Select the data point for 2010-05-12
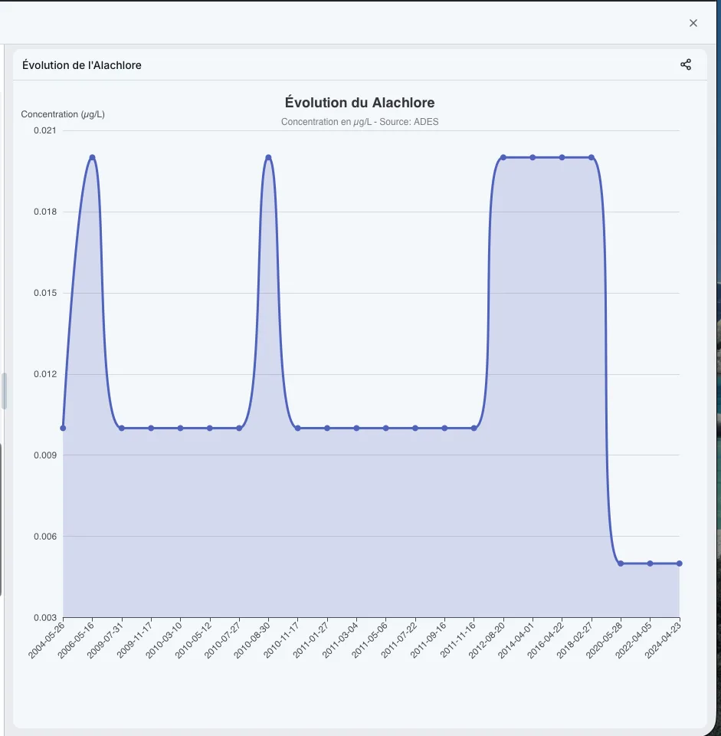This screenshot has height=736, width=721. point(210,428)
